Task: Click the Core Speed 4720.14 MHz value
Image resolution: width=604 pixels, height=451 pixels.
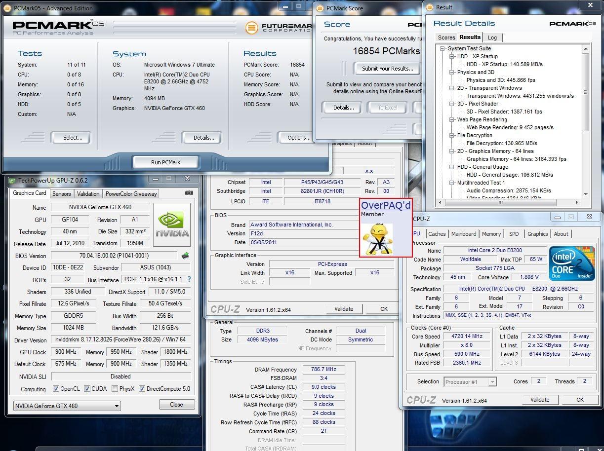Action: pyautogui.click(x=467, y=337)
